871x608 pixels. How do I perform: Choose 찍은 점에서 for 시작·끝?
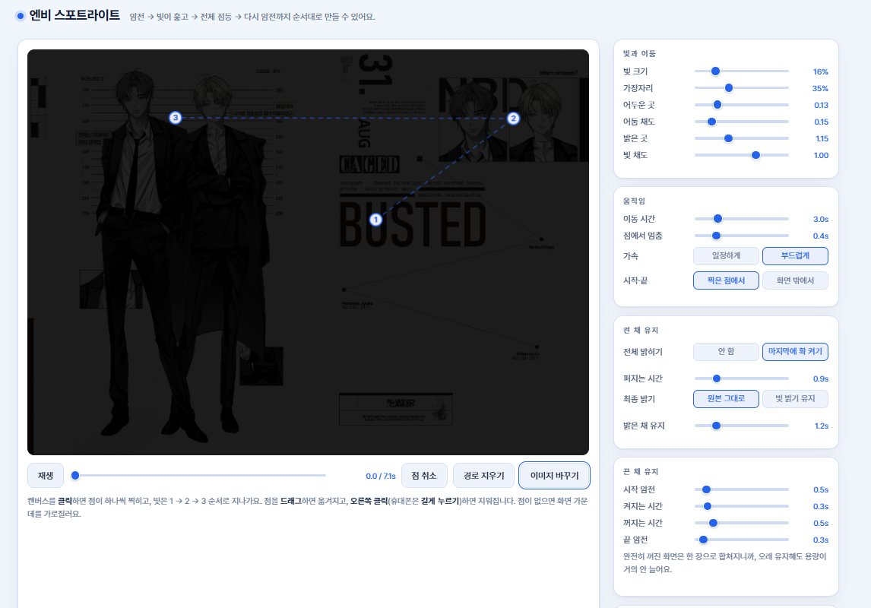coord(726,280)
